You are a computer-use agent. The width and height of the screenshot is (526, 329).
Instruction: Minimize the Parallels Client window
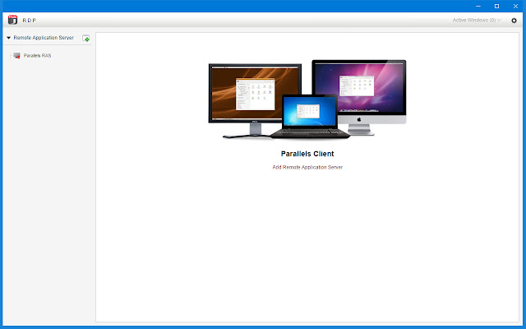(478, 6)
